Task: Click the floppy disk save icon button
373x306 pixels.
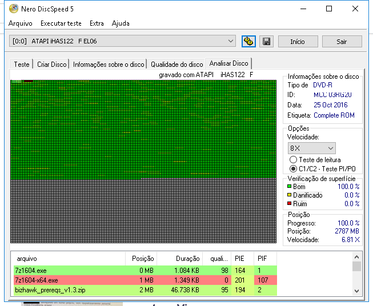Action: pos(266,41)
